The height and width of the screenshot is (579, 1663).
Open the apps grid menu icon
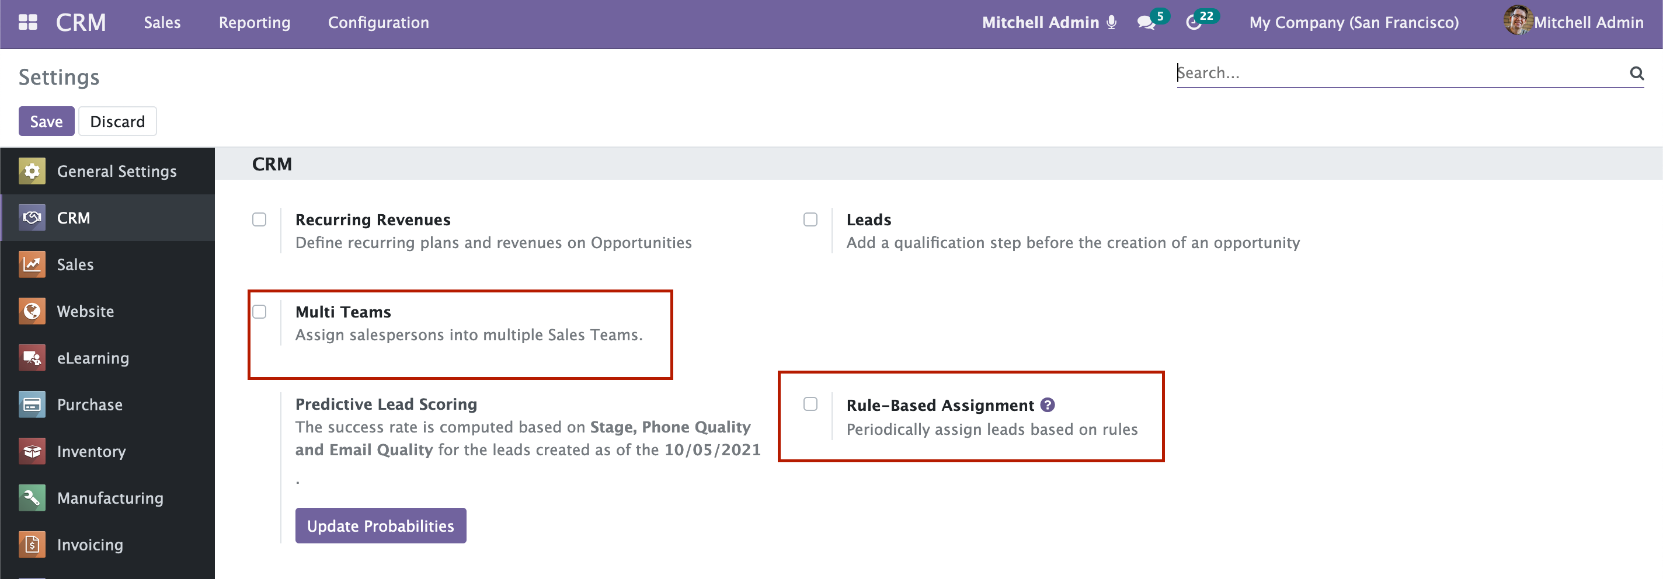(28, 23)
